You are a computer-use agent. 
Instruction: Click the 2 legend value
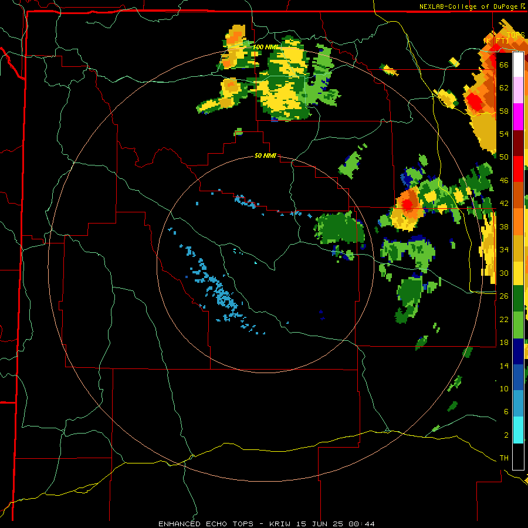[x=506, y=435]
